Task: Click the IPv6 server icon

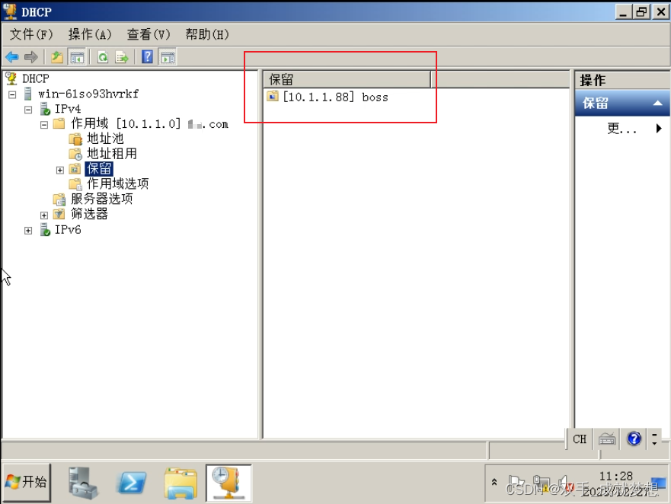Action: tap(45, 229)
